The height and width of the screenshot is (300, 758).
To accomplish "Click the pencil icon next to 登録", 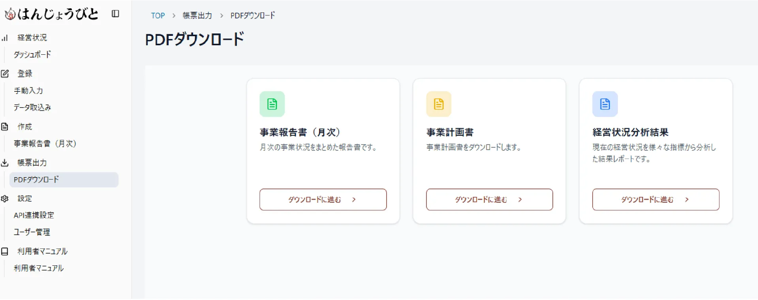I will (x=5, y=73).
